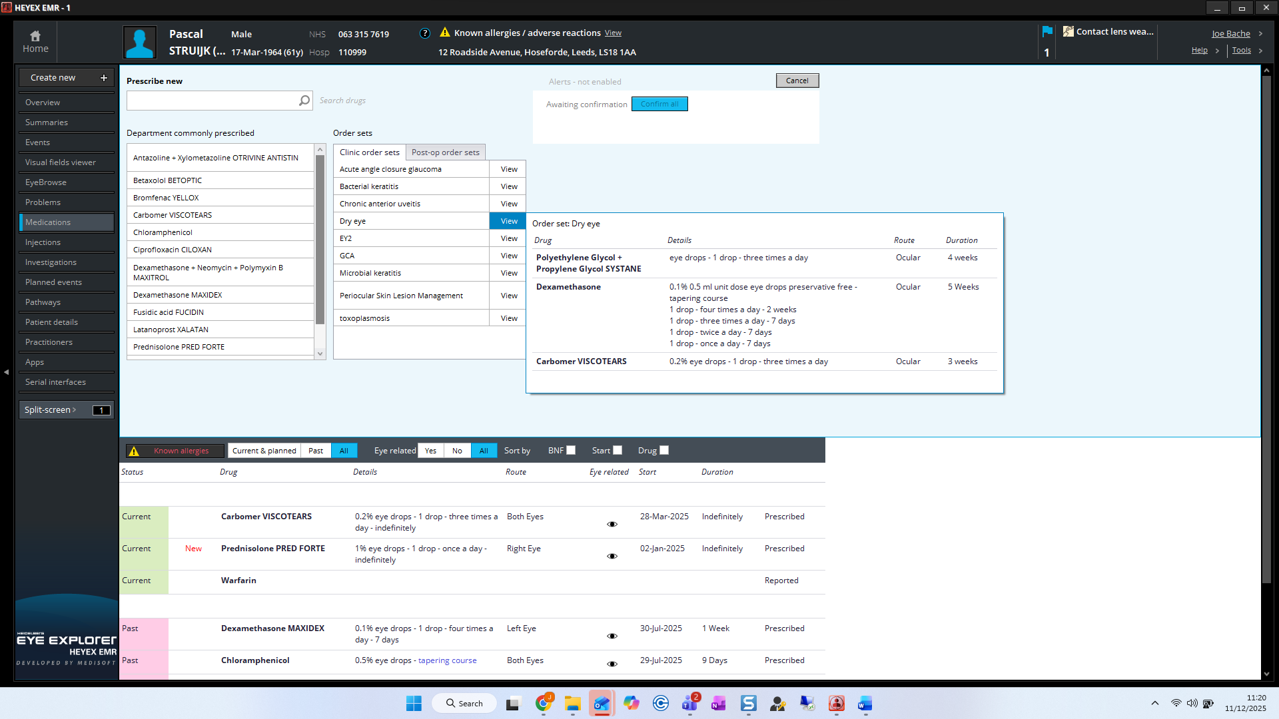1279x719 pixels.
Task: Click the Contact lens wearer note icon
Action: coord(1068,31)
